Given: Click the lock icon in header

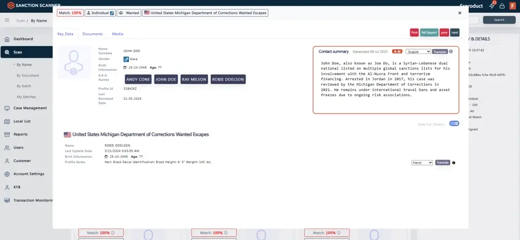Looking at the screenshot, I should pos(502,6).
